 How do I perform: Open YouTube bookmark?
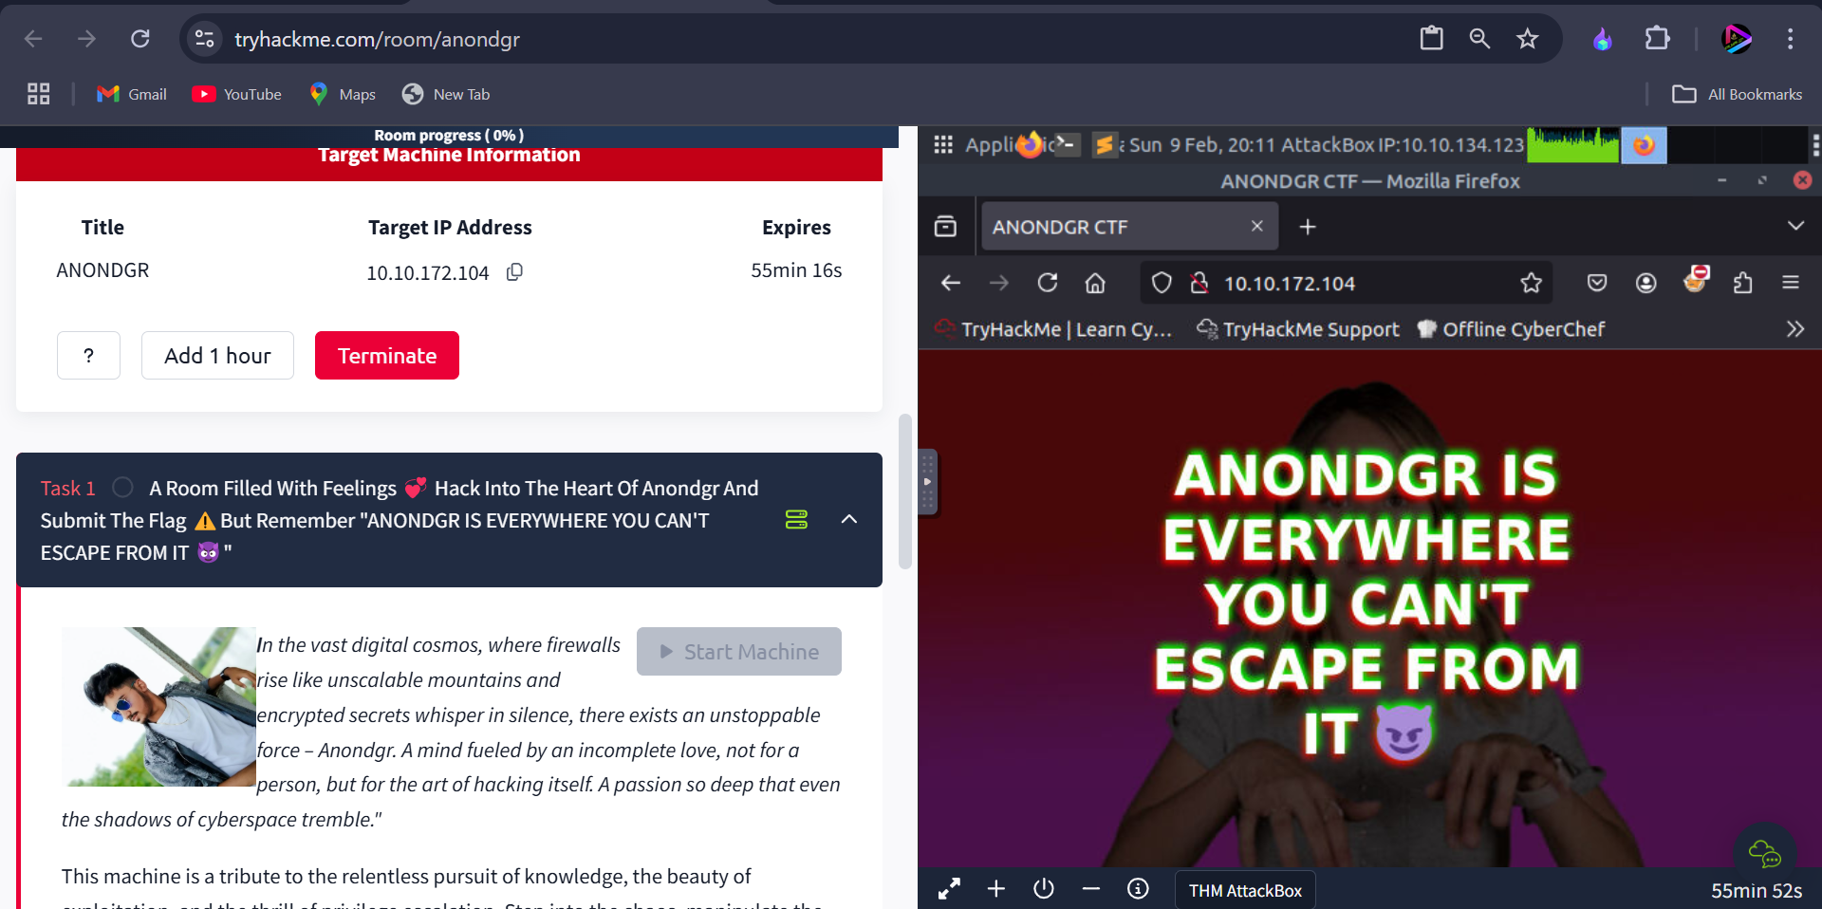[237, 94]
